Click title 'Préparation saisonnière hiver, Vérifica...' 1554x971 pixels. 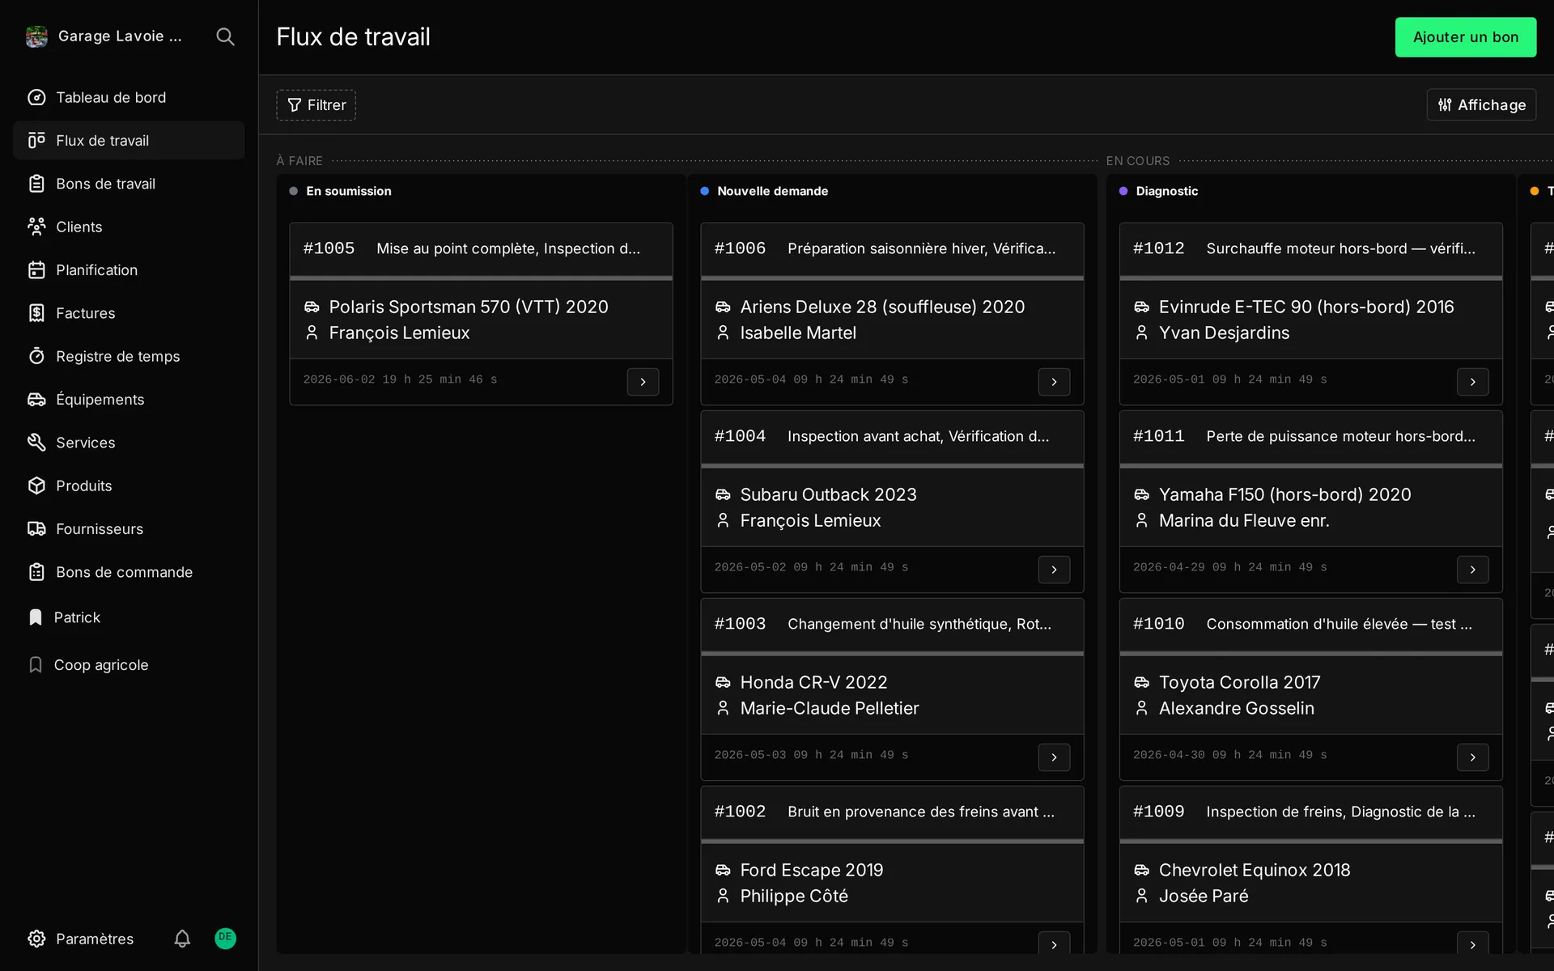[x=921, y=248]
